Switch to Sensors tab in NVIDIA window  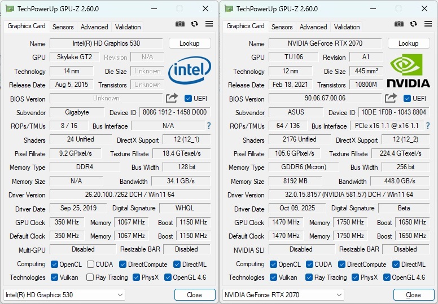pos(282,27)
